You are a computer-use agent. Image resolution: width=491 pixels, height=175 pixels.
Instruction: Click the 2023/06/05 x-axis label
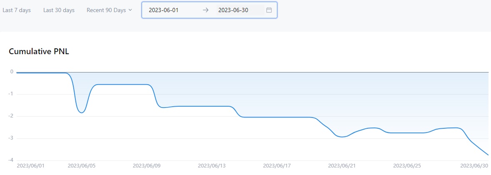tap(82, 166)
